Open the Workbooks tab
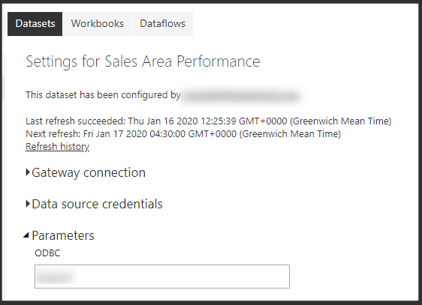422x305 pixels. [97, 24]
